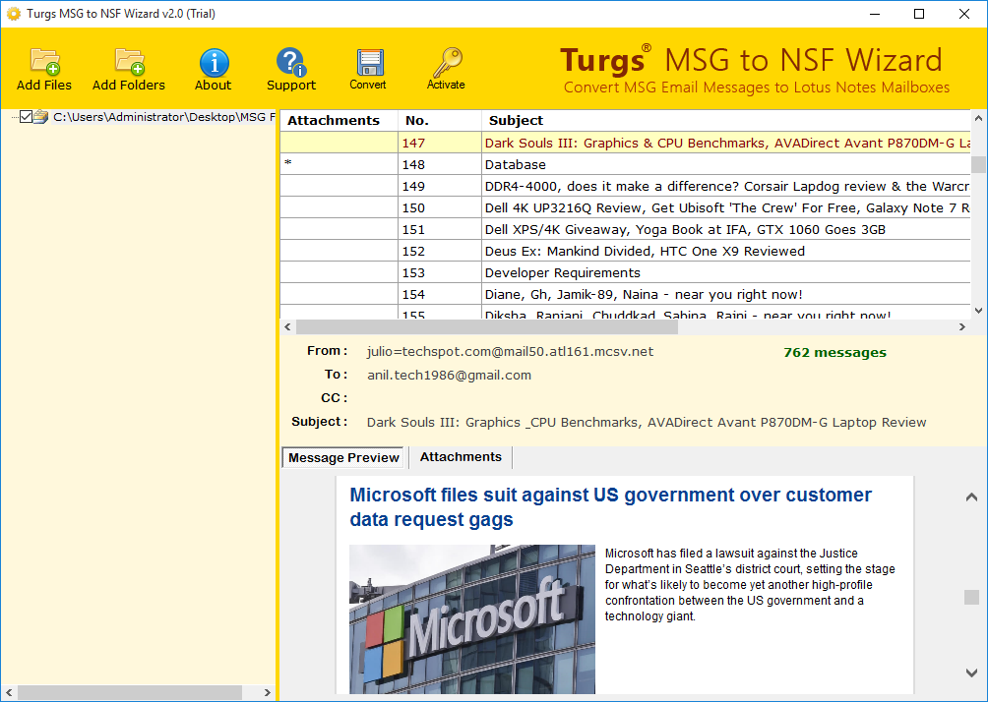The image size is (988, 702).
Task: Click the message list scroll up arrow
Action: pos(978,118)
